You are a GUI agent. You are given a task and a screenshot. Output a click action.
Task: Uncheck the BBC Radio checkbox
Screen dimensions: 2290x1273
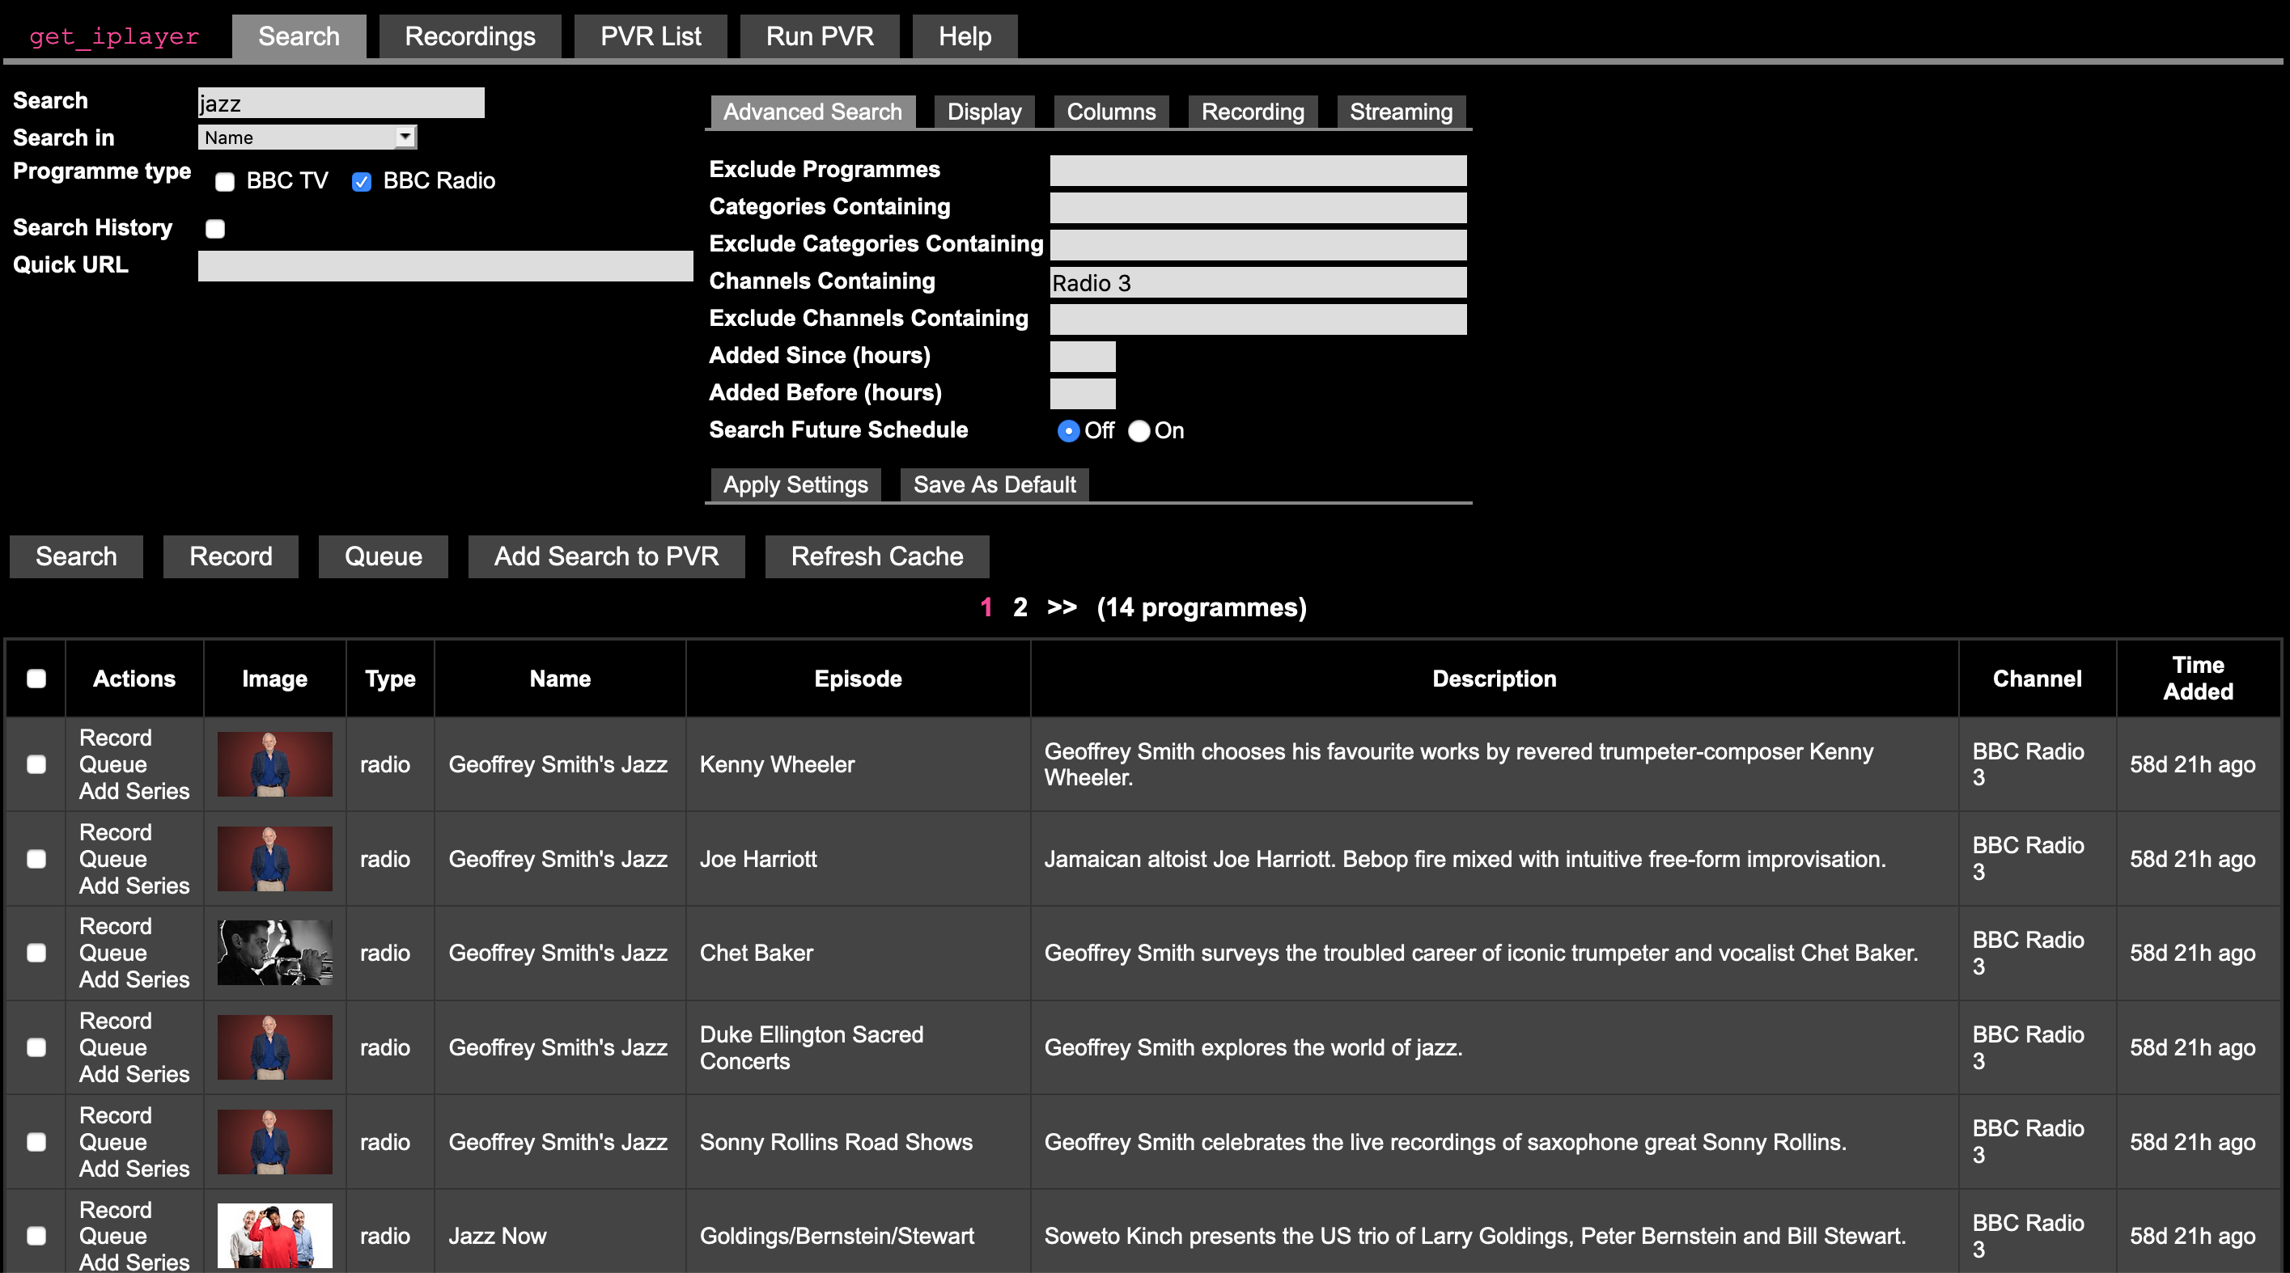tap(361, 182)
